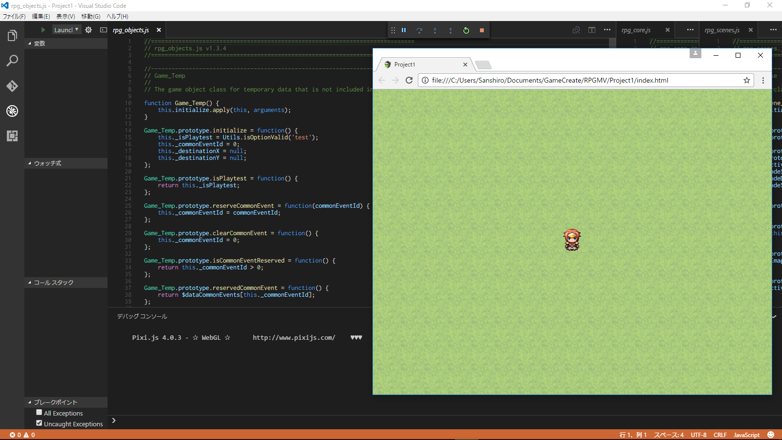The width and height of the screenshot is (782, 440).
Task: Click the Step Over debug button
Action: [419, 30]
